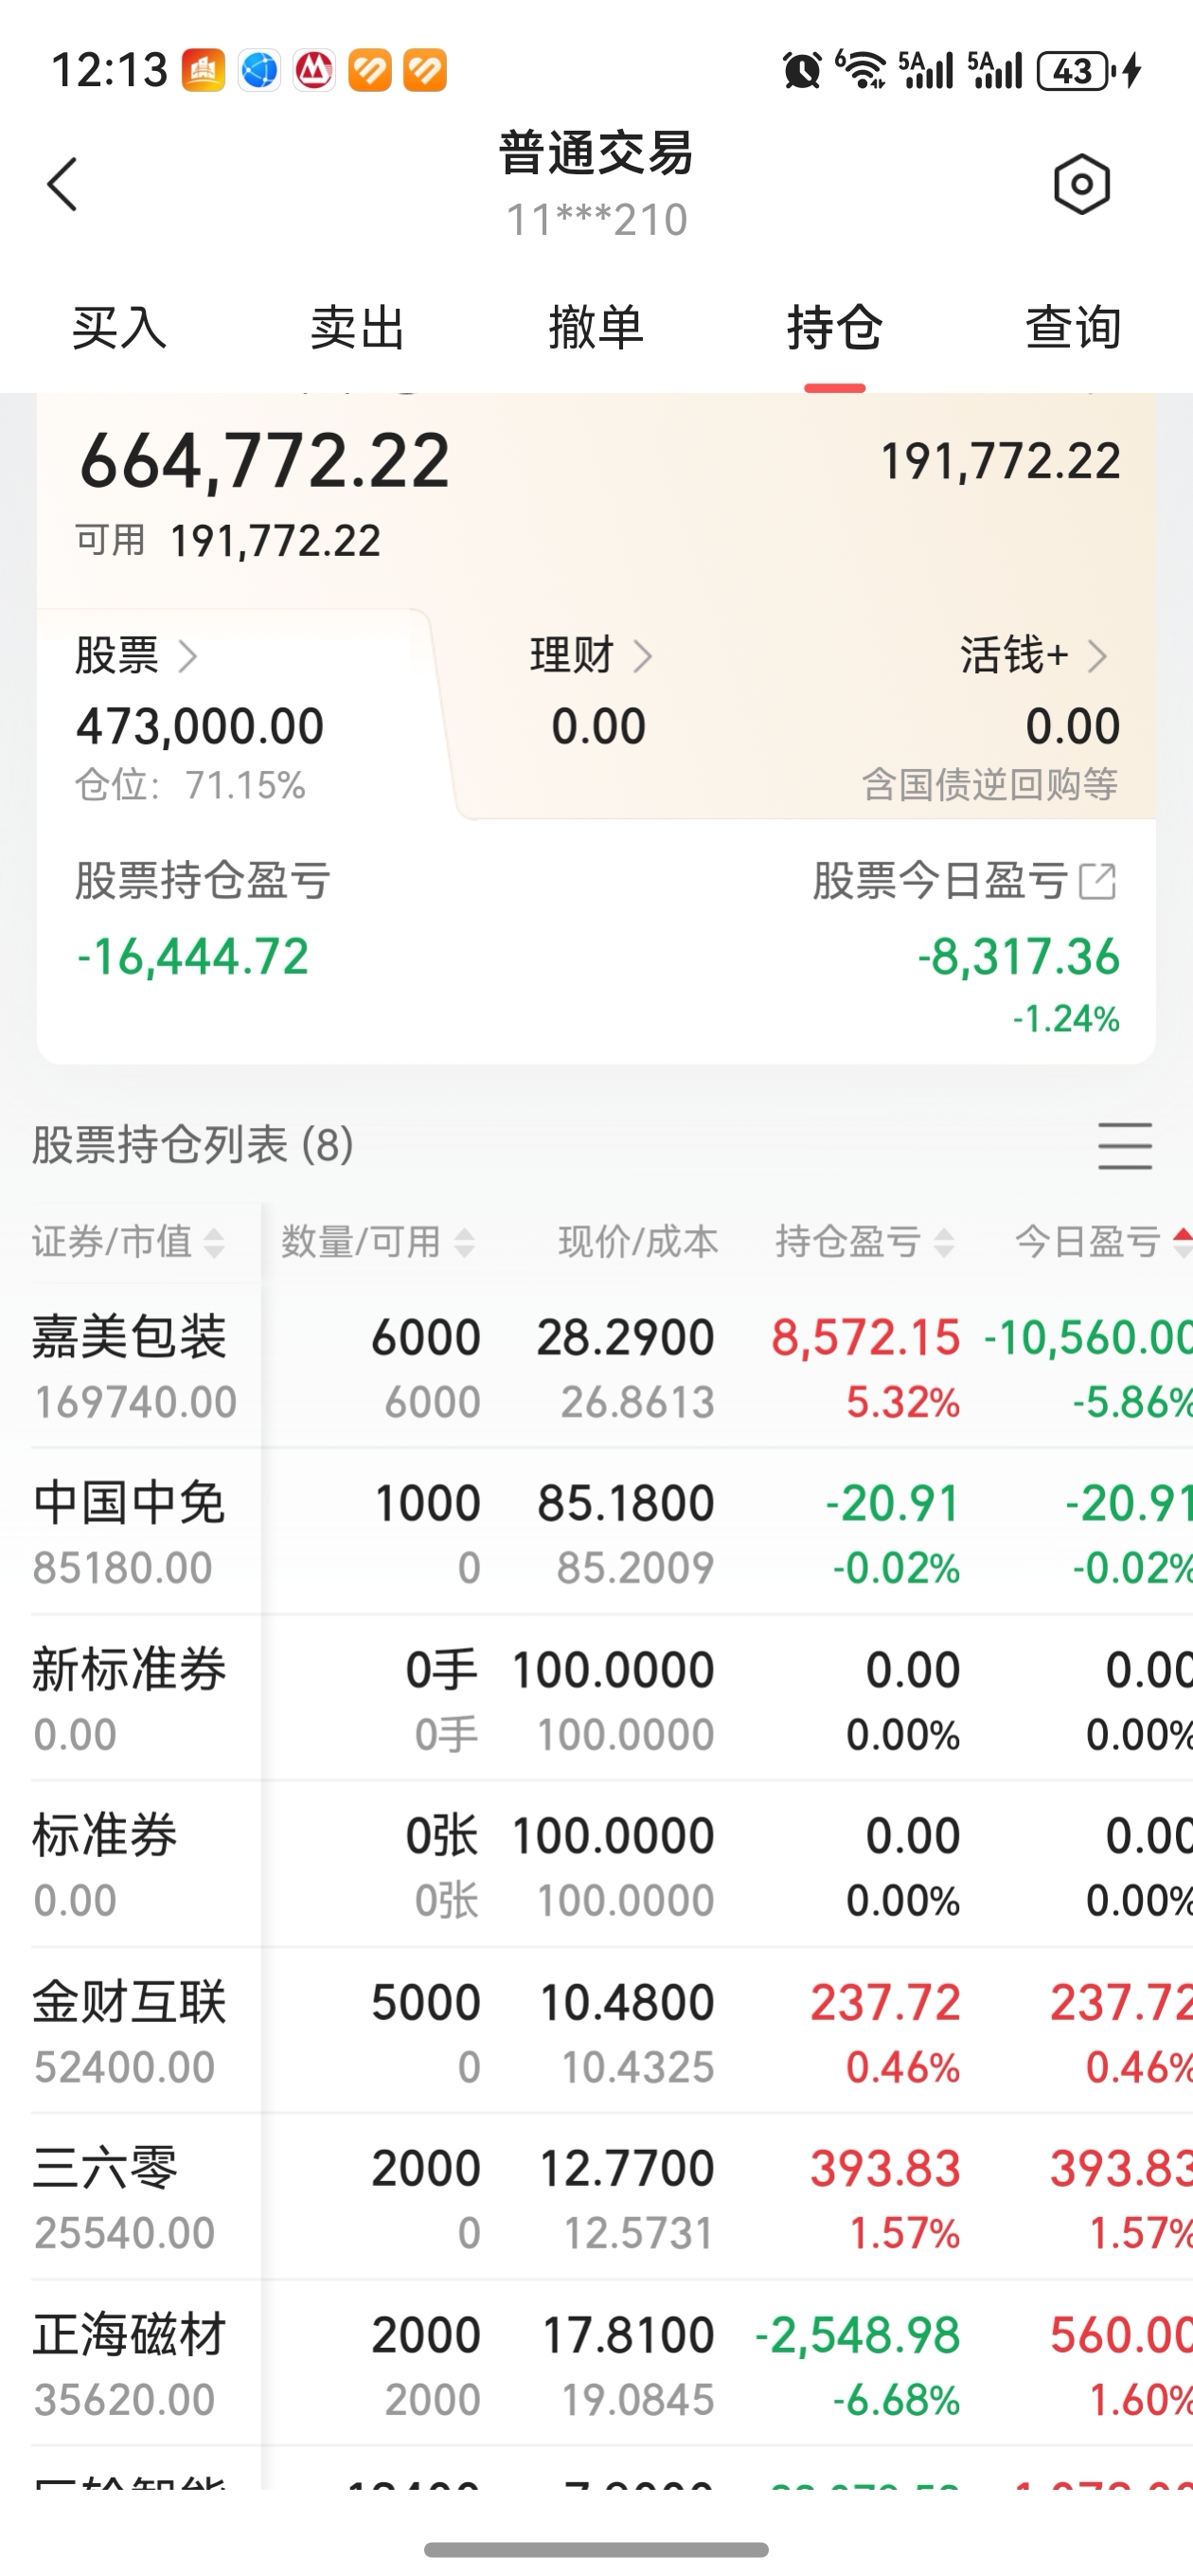Tap 嘉美包装 profit 8,572.15
This screenshot has width=1193, height=2576.
[866, 1338]
